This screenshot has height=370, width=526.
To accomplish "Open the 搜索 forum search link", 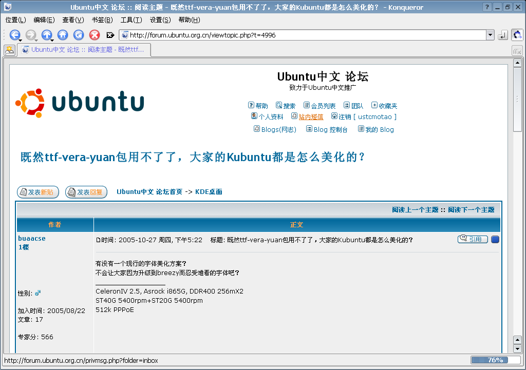I will (x=289, y=106).
